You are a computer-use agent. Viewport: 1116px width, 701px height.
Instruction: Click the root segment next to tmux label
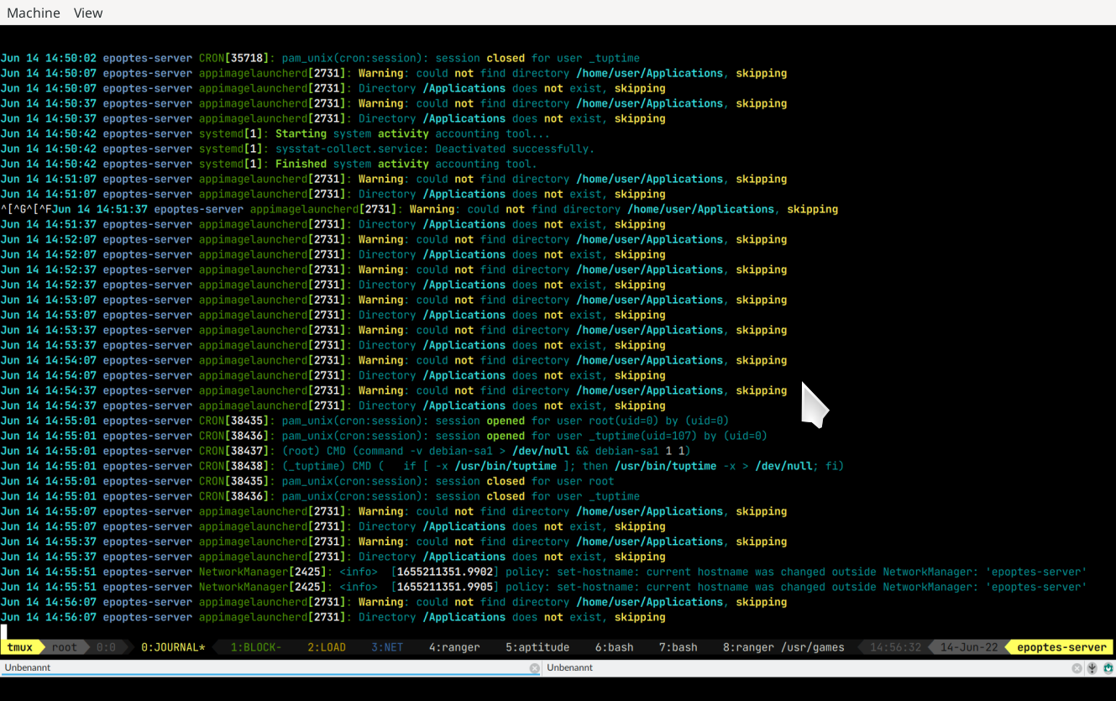pos(64,647)
